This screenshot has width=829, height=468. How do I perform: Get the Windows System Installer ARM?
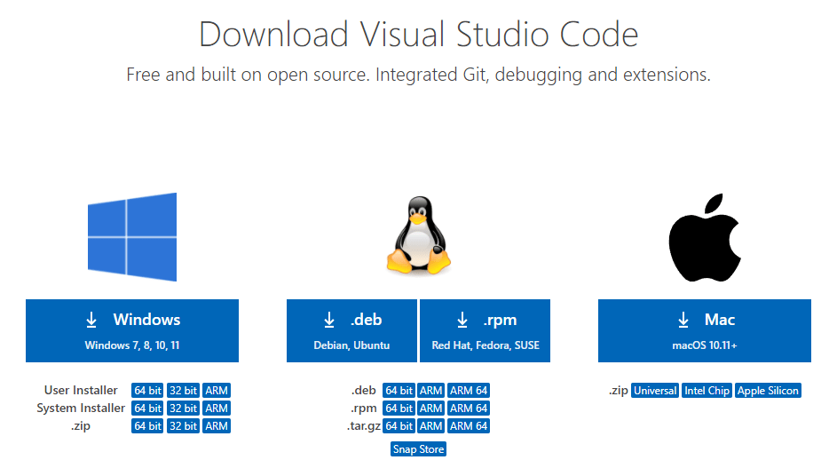[x=217, y=409]
